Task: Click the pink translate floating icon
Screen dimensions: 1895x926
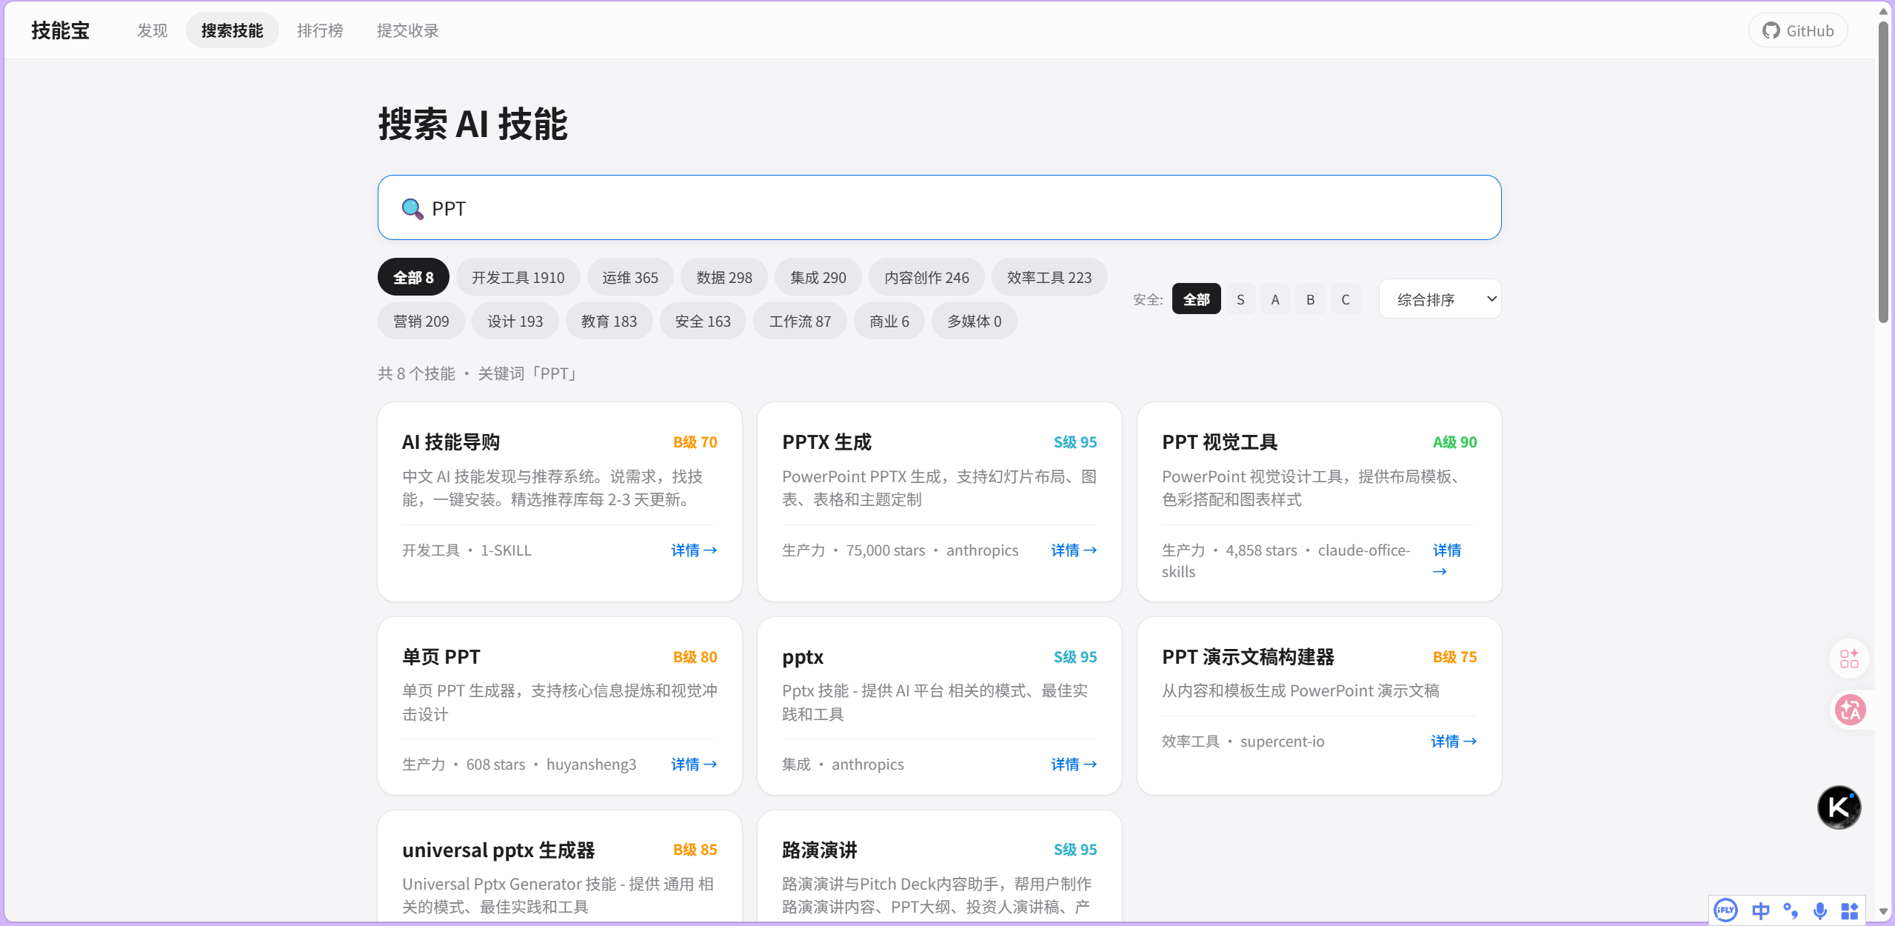Action: [1850, 710]
